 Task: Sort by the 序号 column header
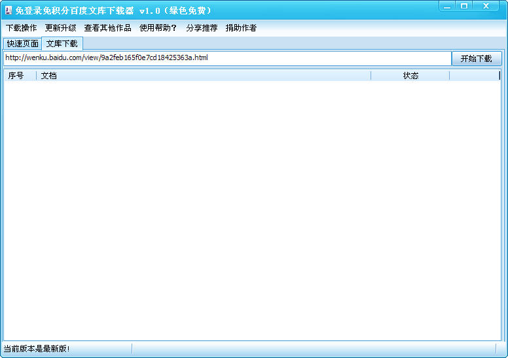(x=20, y=76)
